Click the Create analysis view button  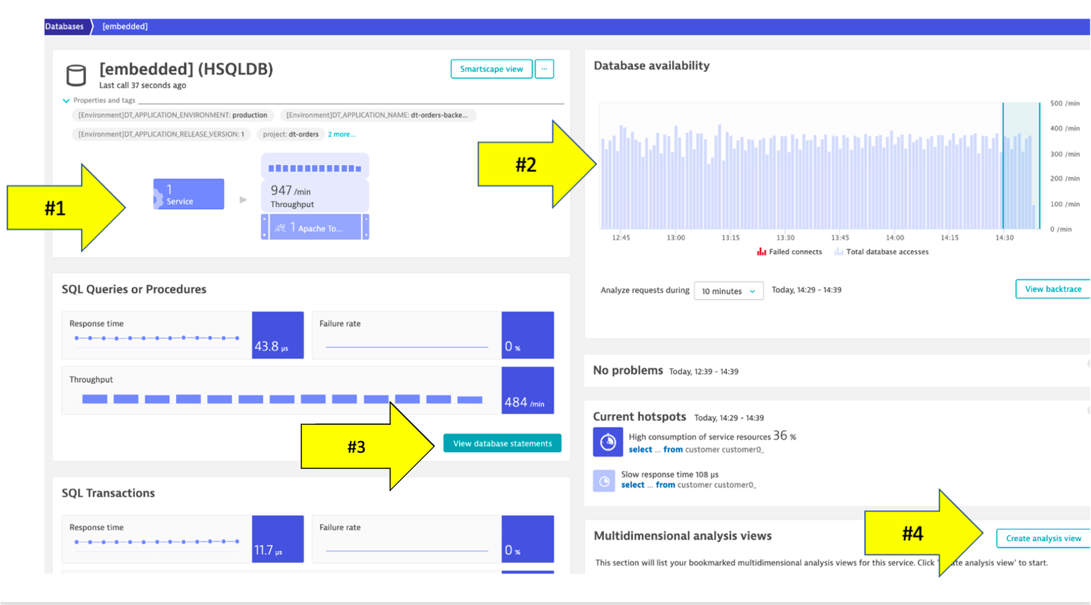point(1042,538)
